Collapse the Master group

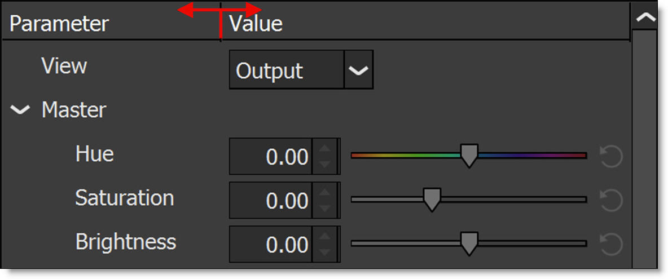click(x=21, y=110)
